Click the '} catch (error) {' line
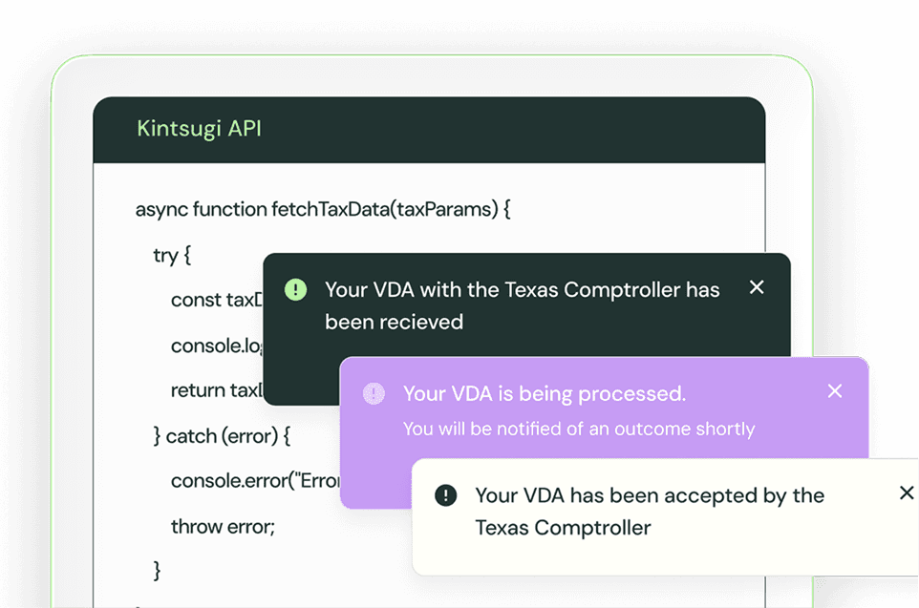919x608 pixels. click(222, 436)
